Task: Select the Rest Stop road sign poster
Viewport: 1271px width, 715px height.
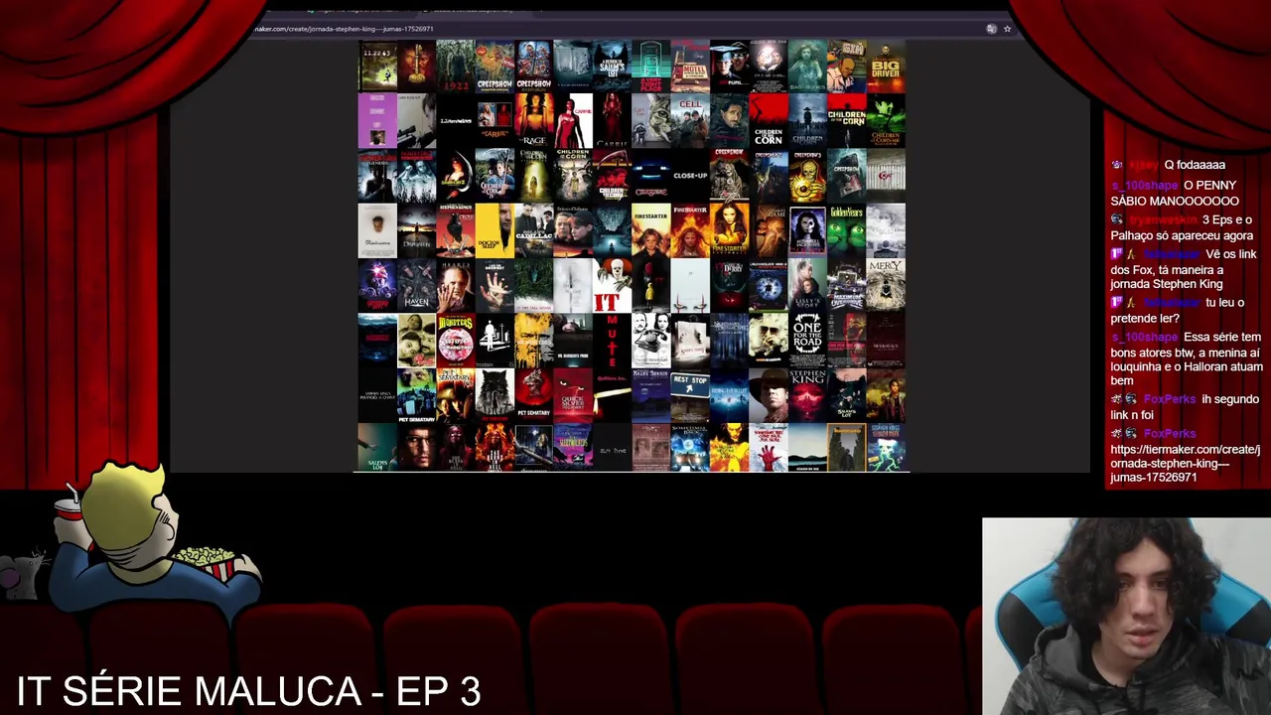Action: point(690,394)
